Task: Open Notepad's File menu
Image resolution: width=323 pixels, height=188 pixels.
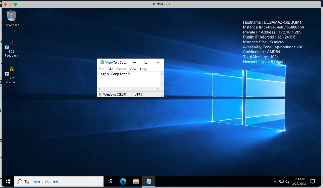Action: [x=102, y=69]
